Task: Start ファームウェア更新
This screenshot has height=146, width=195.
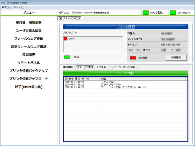Action: point(28,39)
